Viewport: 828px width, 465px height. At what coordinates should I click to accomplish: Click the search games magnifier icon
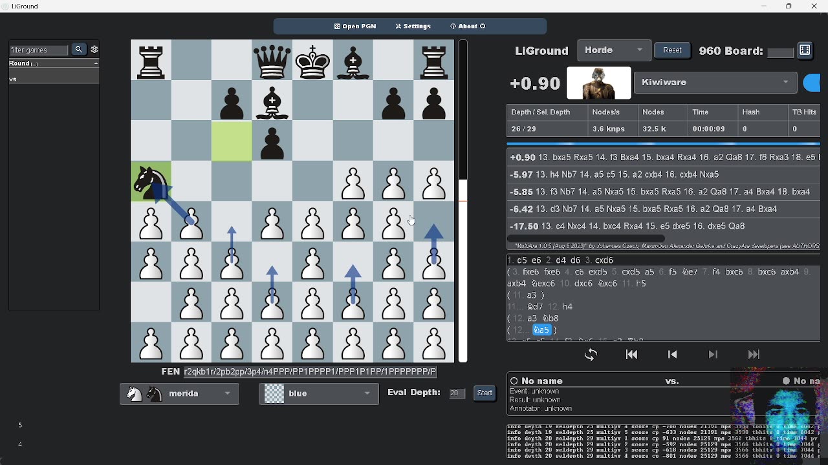78,50
